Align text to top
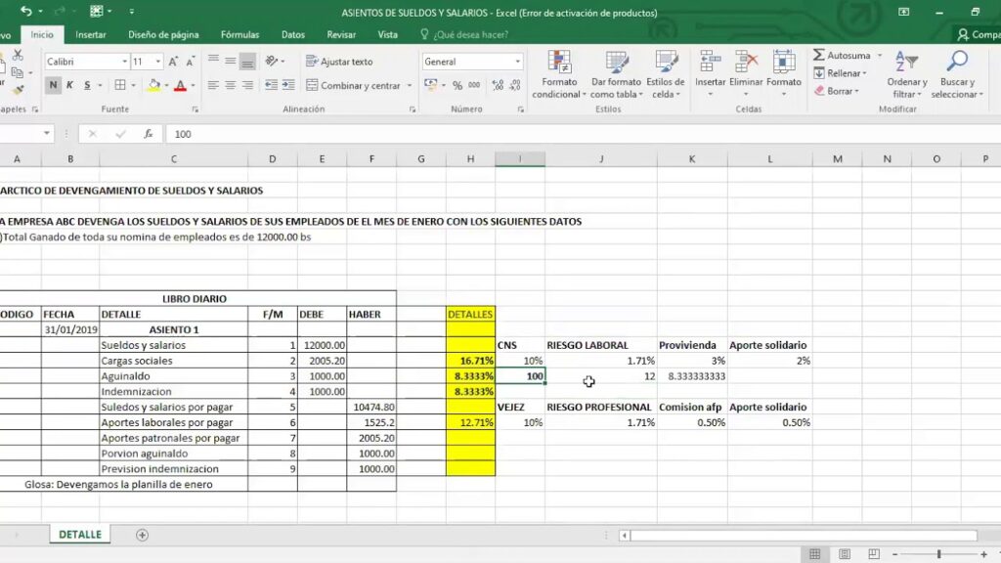 pos(213,61)
